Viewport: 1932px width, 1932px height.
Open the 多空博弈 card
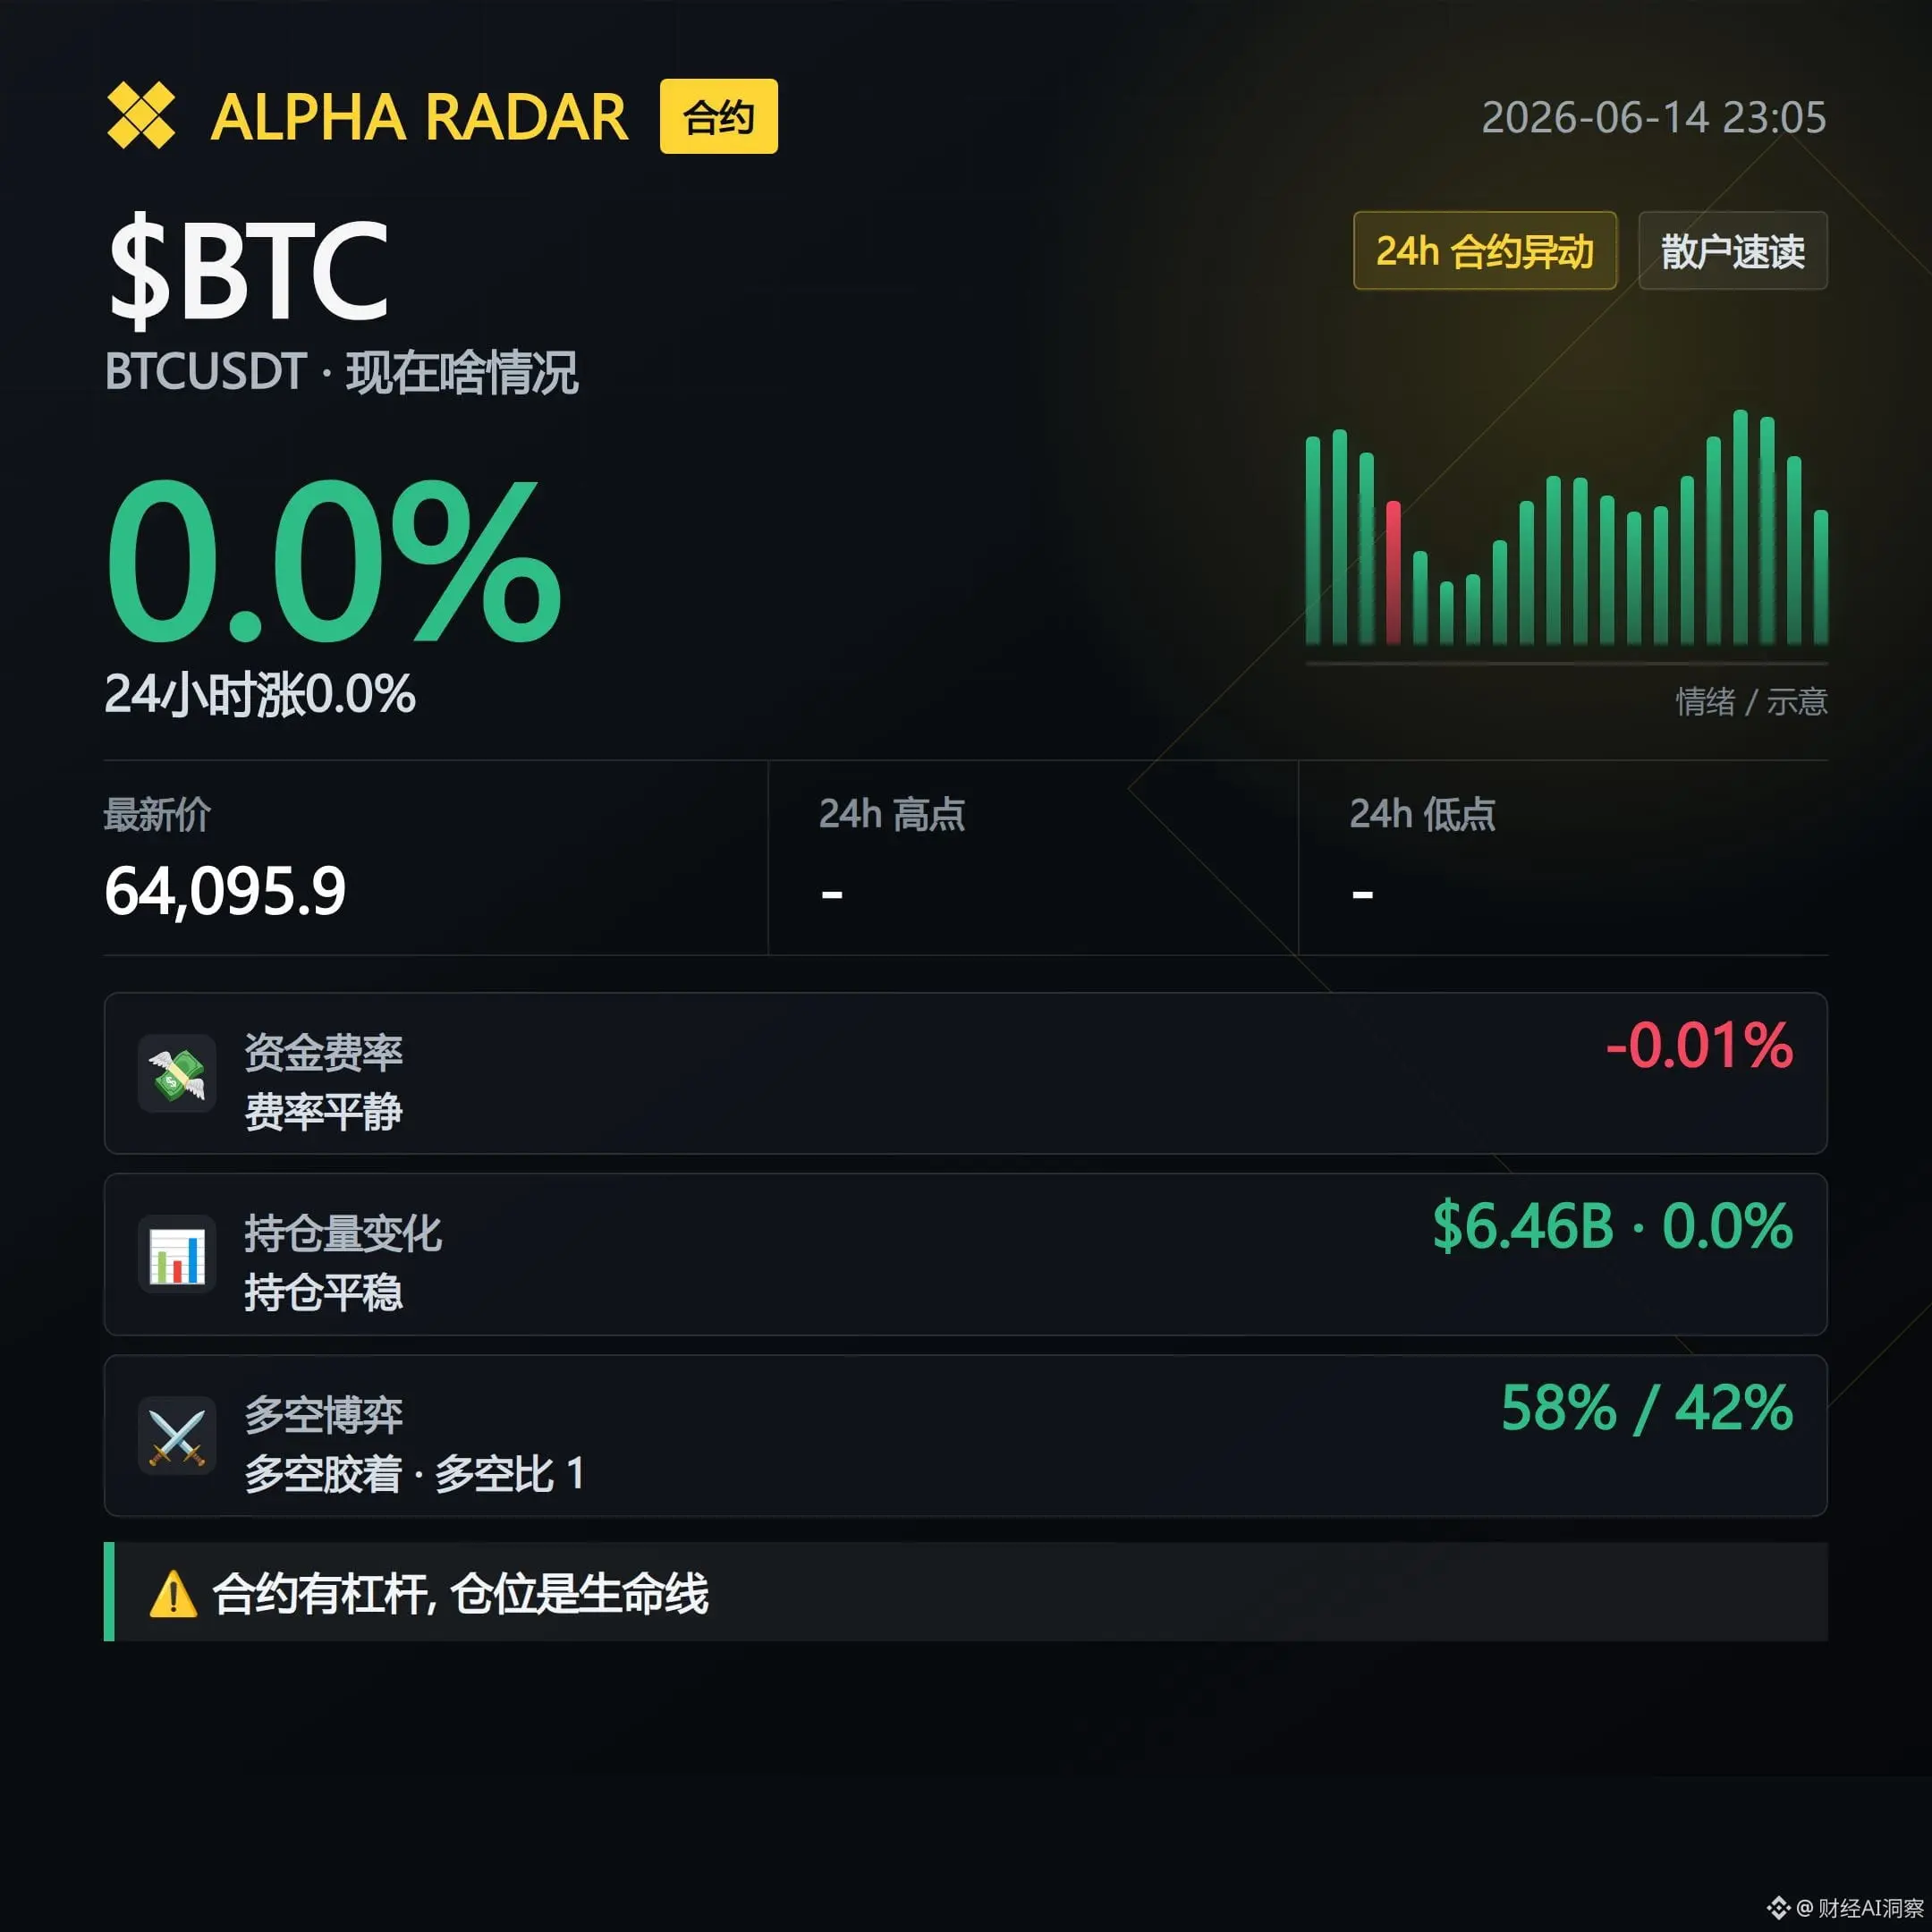point(966,1436)
